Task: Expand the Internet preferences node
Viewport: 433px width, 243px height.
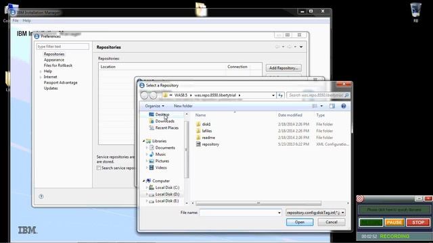Action: point(41,77)
